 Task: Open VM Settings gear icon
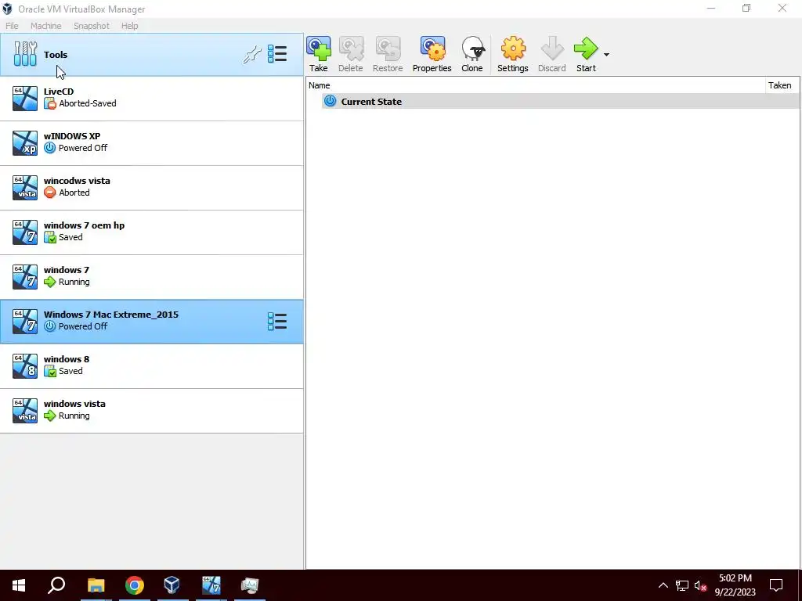click(512, 54)
